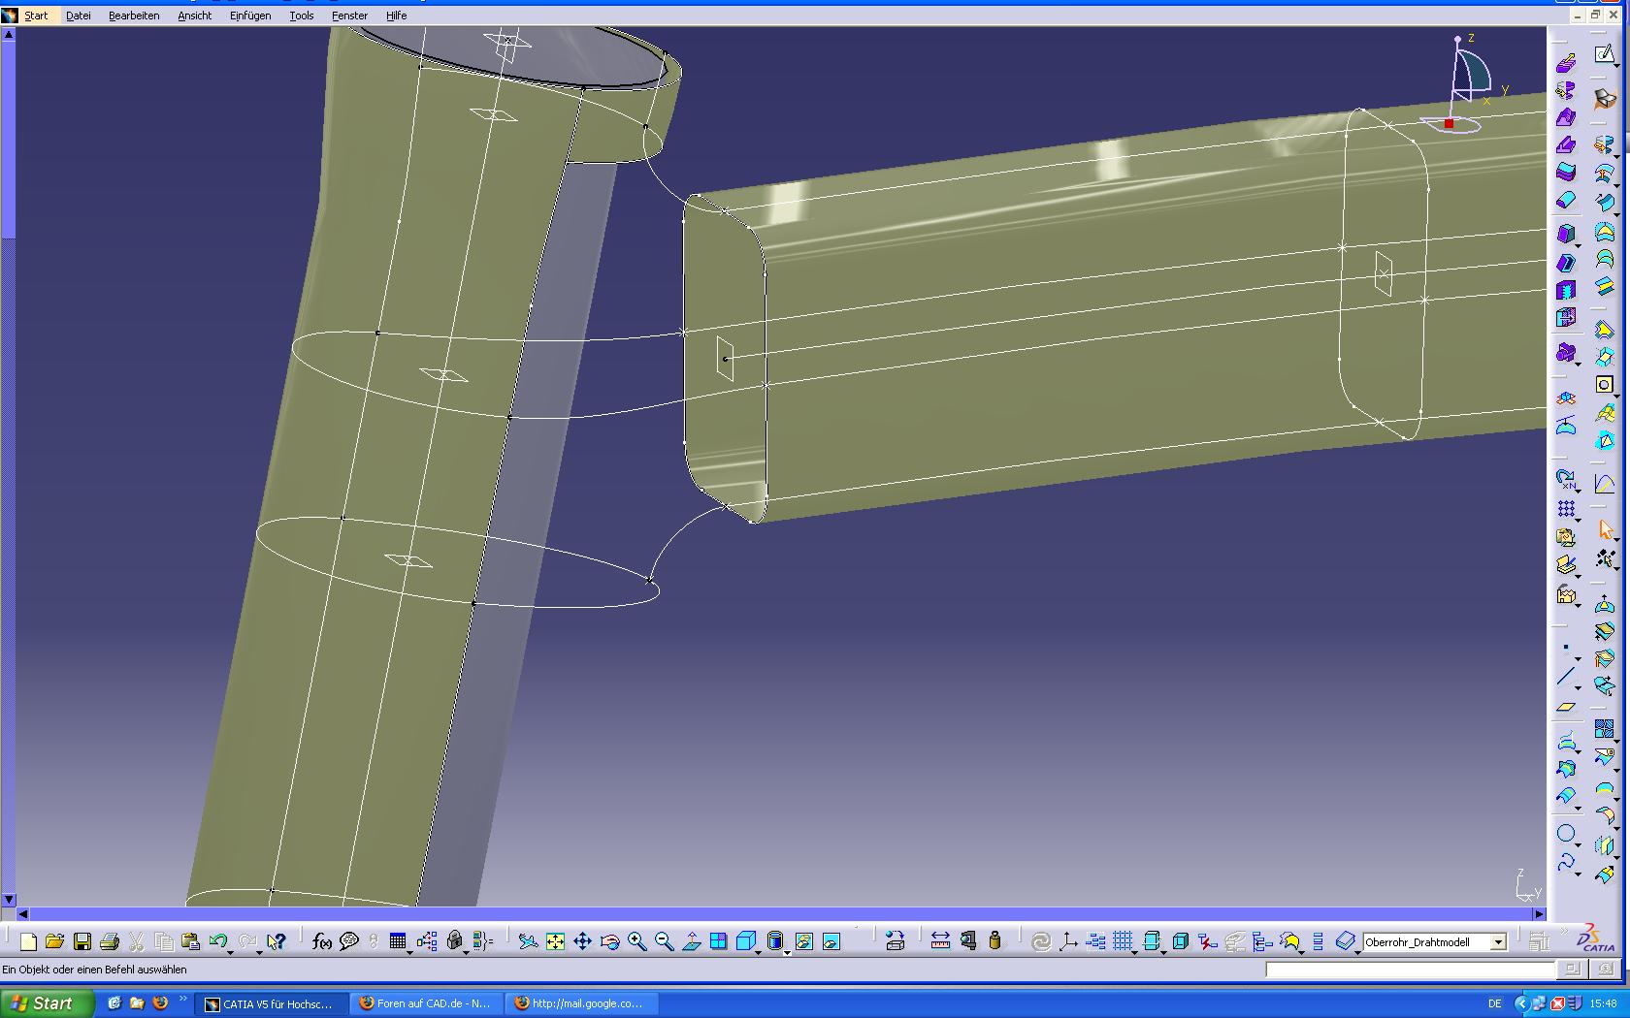Open the Formula f(x) tool
Image resolution: width=1630 pixels, height=1018 pixels.
[322, 941]
